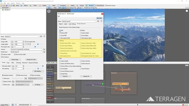The image size is (189, 106).
Task: Toggle the RGB render element checkbox
Action: [x=60, y=30]
